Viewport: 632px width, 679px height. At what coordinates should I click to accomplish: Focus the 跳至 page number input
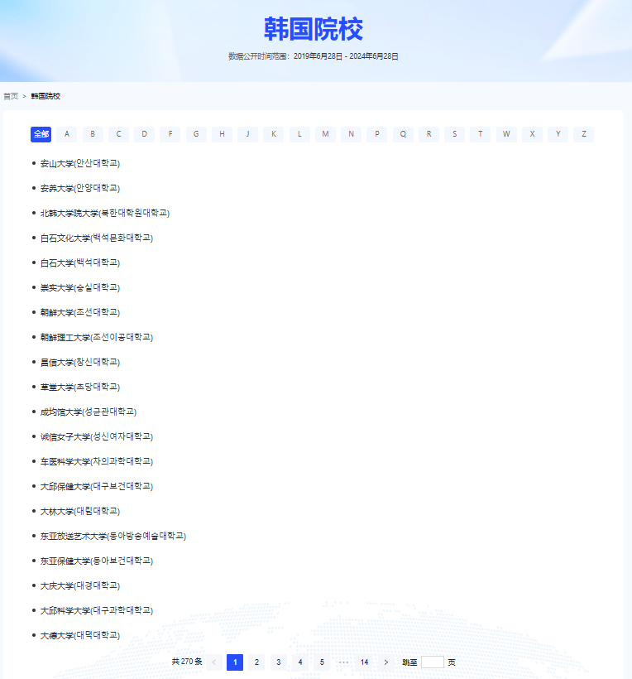tap(432, 662)
